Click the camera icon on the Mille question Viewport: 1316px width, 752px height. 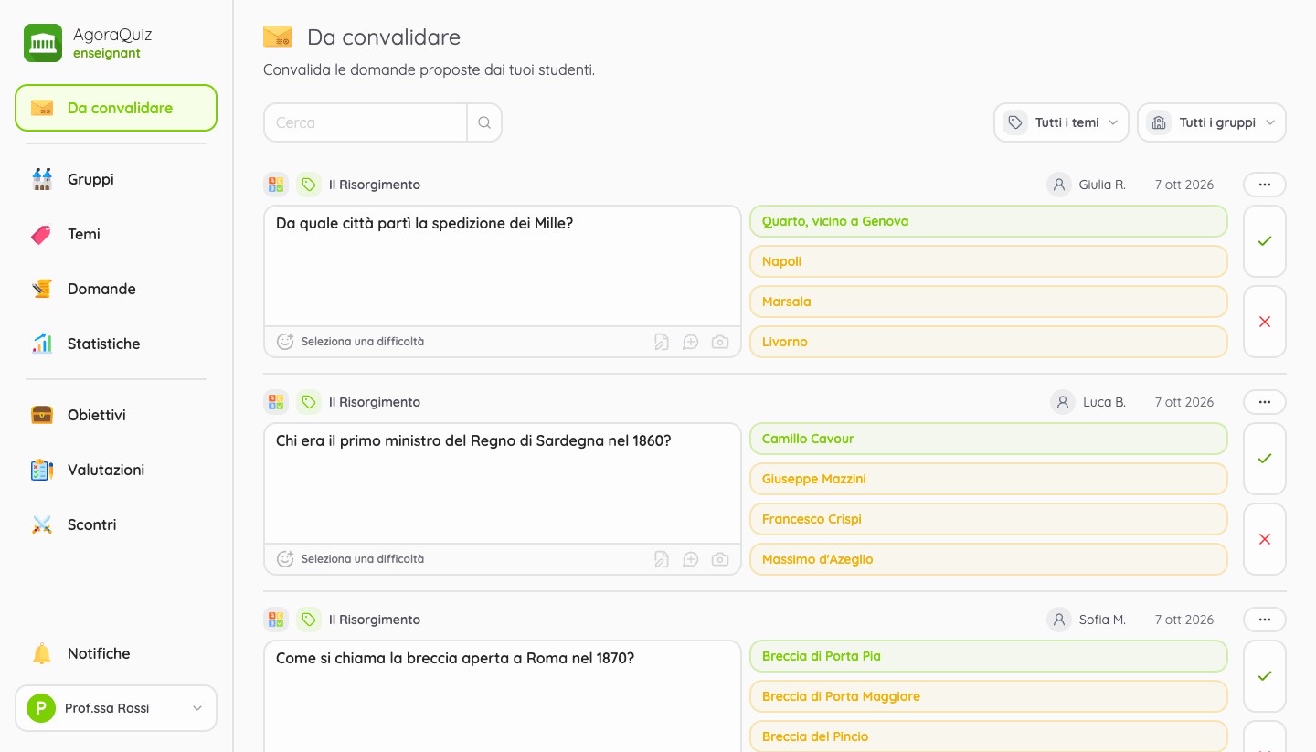click(720, 342)
